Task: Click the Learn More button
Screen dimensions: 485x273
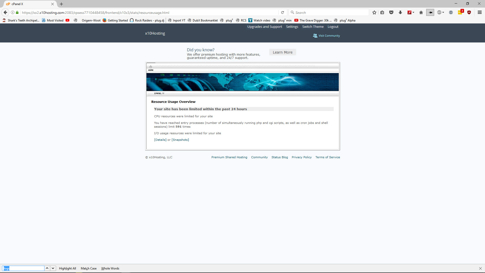Action: coord(282,52)
